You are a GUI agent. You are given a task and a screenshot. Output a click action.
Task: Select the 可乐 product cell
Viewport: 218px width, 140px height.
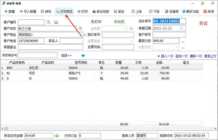tap(48, 73)
